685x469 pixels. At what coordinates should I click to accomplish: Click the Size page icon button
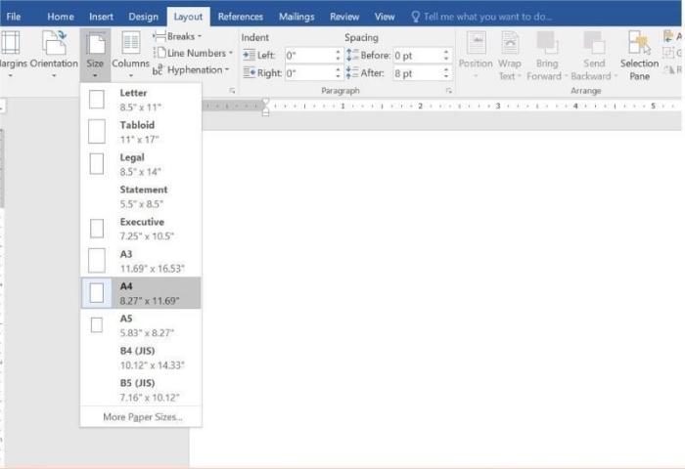click(95, 52)
